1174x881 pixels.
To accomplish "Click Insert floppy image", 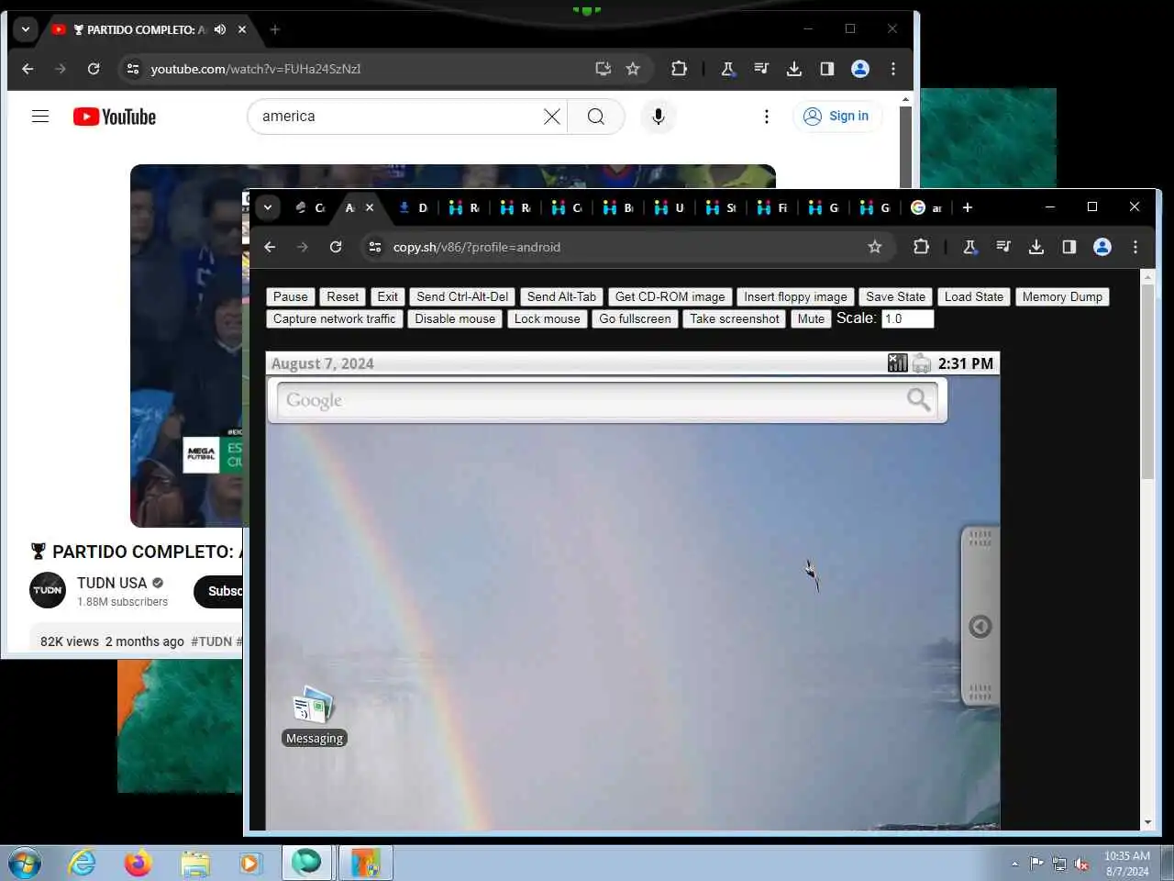I will 795,296.
